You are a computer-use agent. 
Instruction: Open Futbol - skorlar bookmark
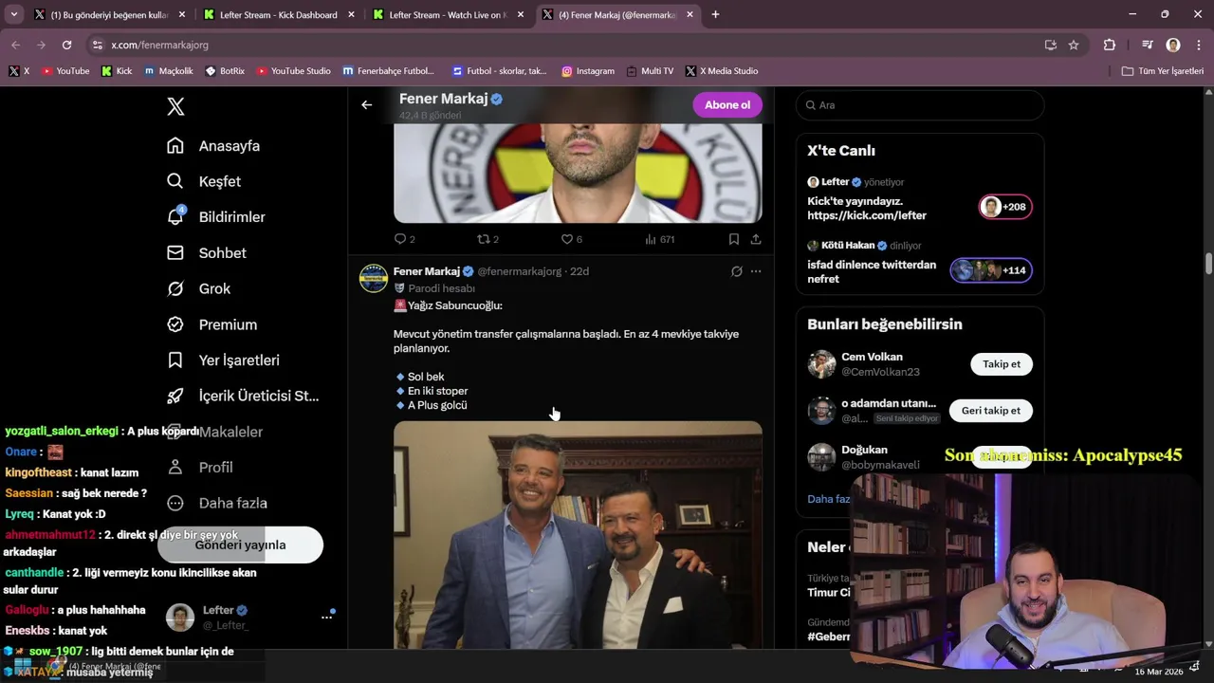point(500,71)
